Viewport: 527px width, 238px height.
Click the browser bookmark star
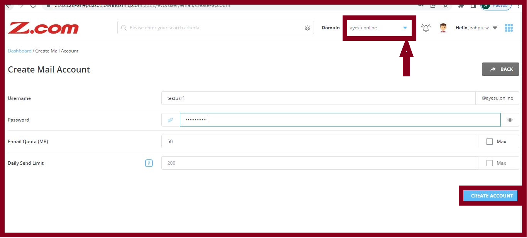446,5
